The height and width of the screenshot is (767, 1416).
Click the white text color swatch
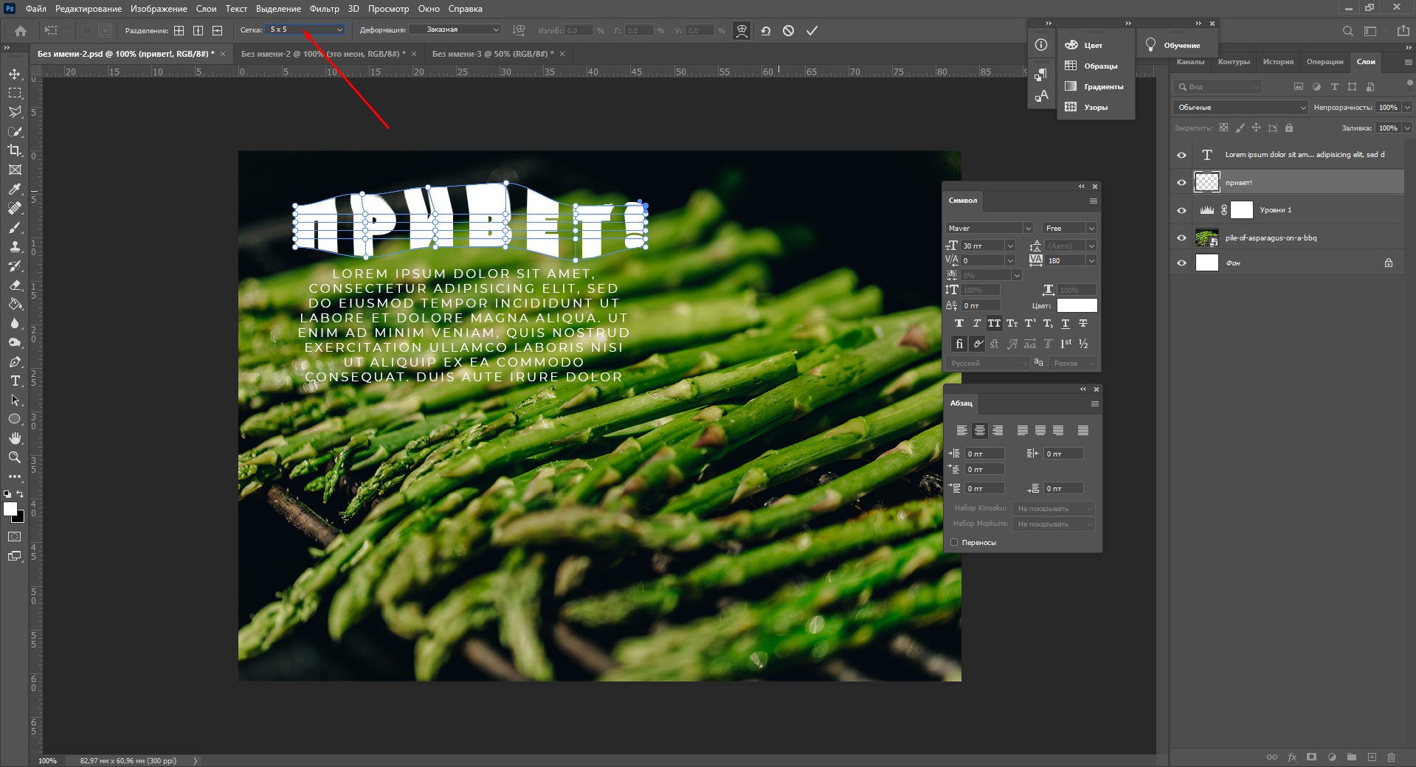(1077, 305)
